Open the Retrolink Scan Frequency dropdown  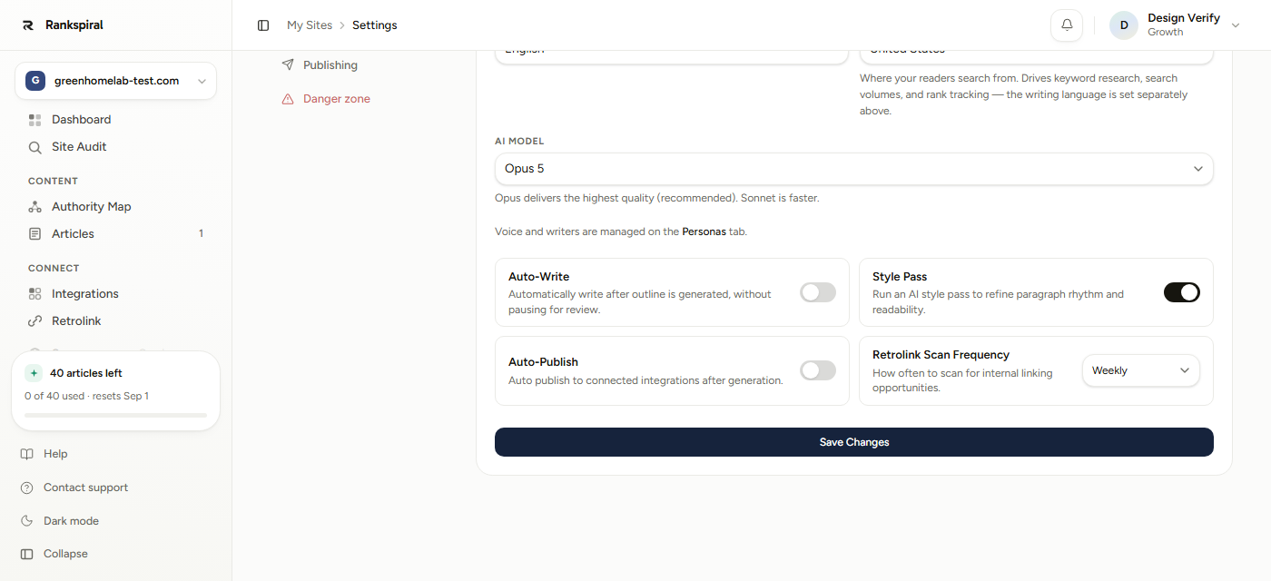point(1140,370)
